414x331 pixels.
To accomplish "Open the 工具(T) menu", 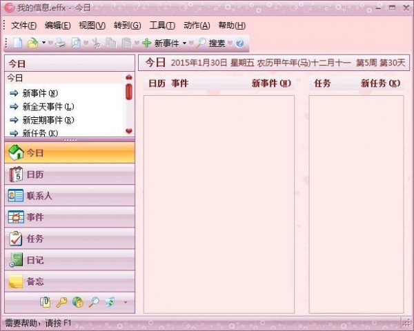I will pyautogui.click(x=162, y=26).
